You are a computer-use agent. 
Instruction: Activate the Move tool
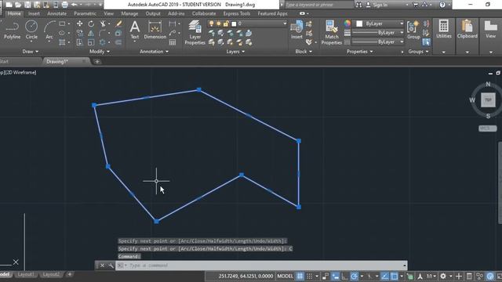[x=79, y=24]
